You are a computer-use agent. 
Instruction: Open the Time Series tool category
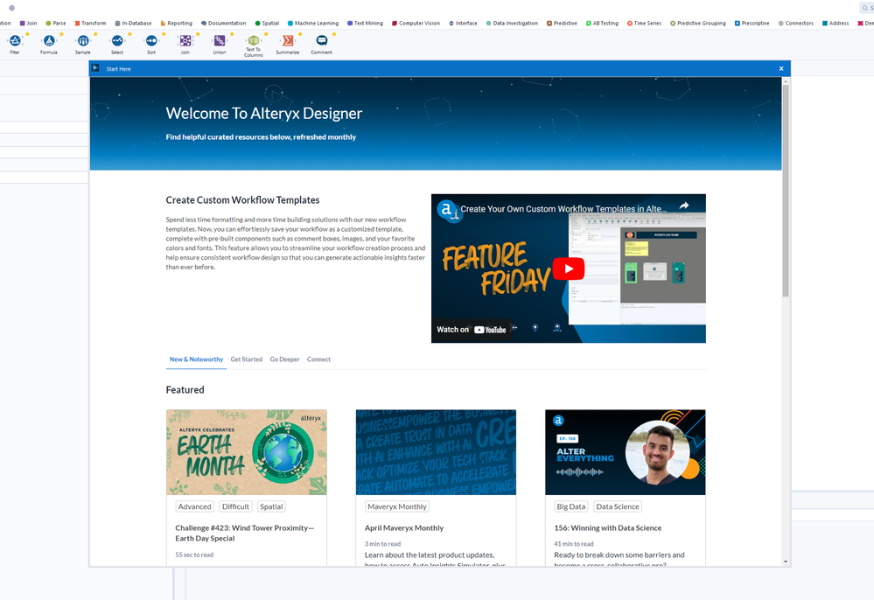(645, 24)
